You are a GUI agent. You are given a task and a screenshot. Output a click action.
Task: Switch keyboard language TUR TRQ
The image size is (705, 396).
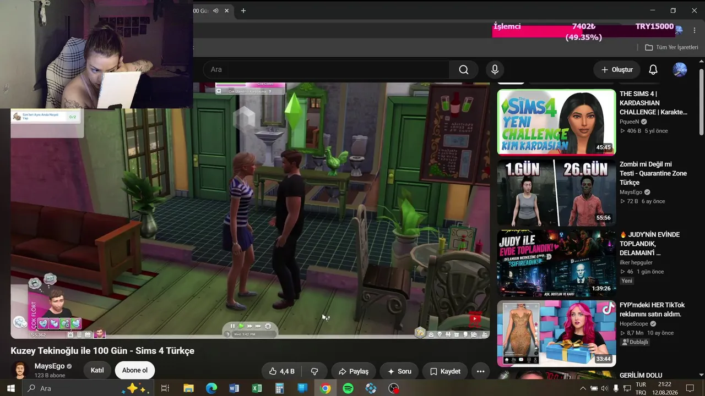tap(641, 388)
